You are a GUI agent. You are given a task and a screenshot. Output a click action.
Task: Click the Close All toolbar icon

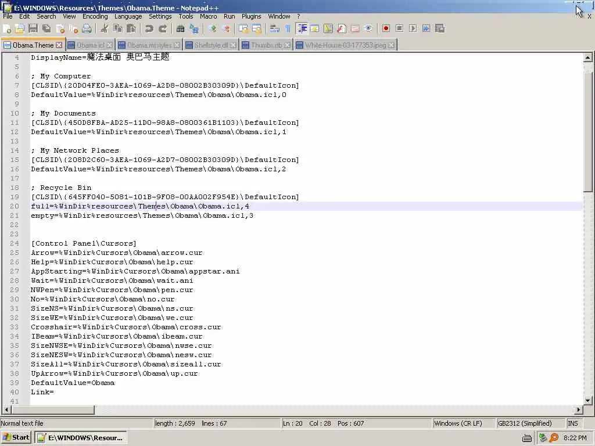74,28
